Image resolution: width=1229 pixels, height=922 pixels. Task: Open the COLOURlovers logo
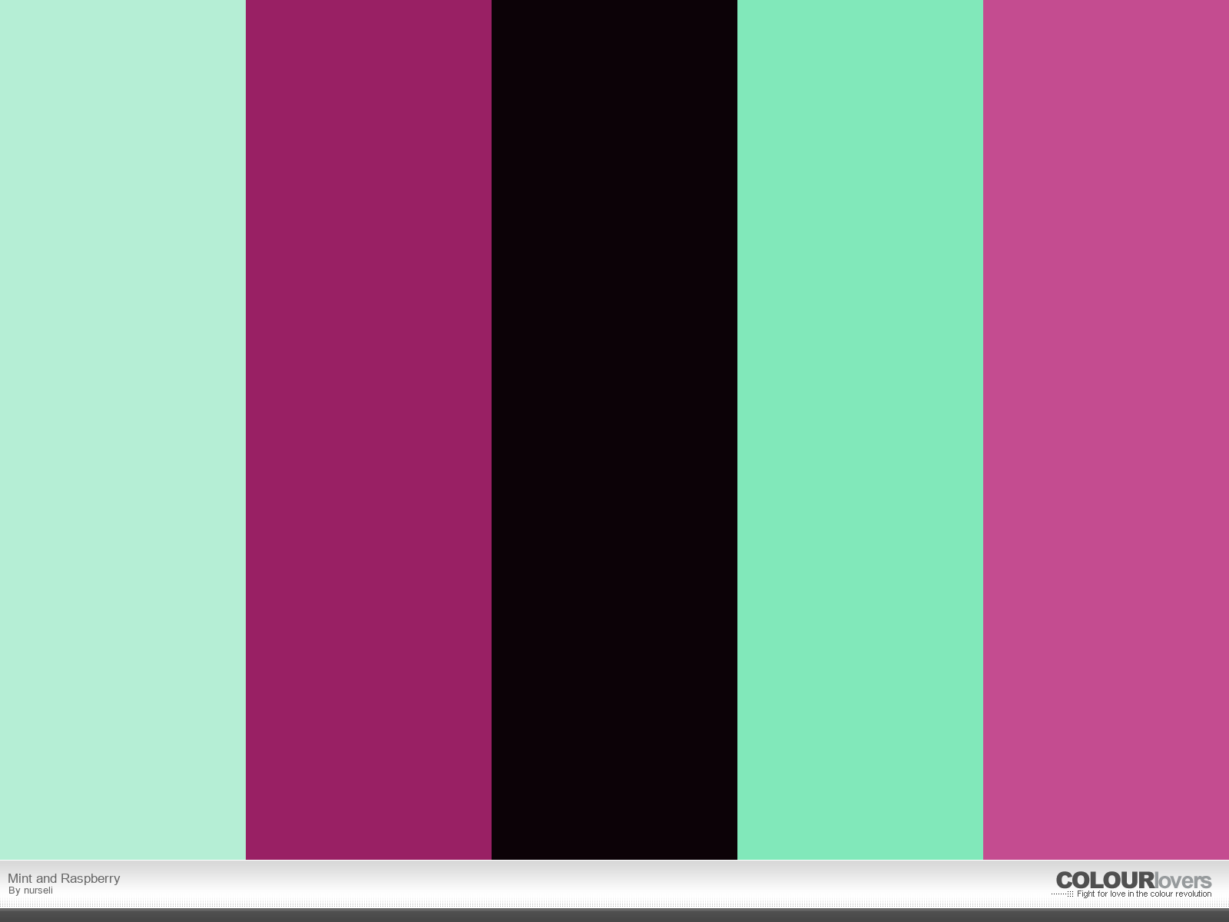1134,881
